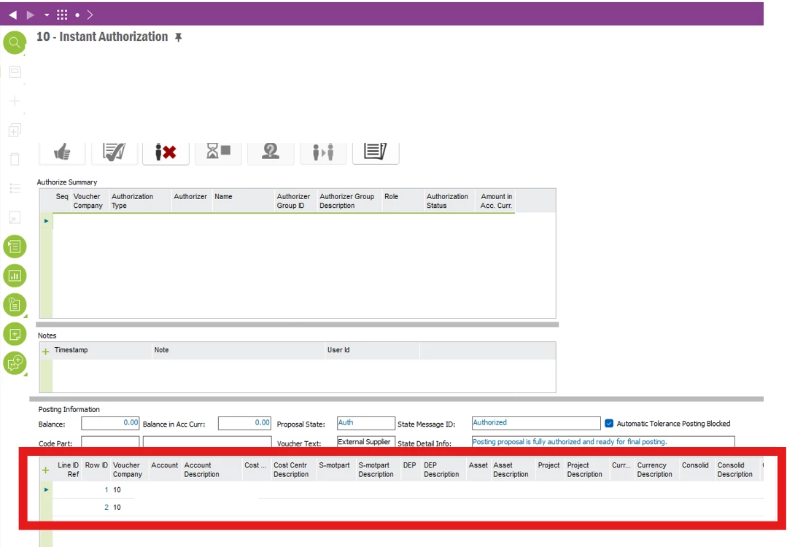Open the navigation history dropdown caret

tap(47, 15)
